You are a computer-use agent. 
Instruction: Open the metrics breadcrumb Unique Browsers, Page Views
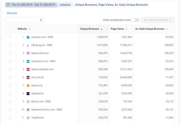(x=111, y=5)
